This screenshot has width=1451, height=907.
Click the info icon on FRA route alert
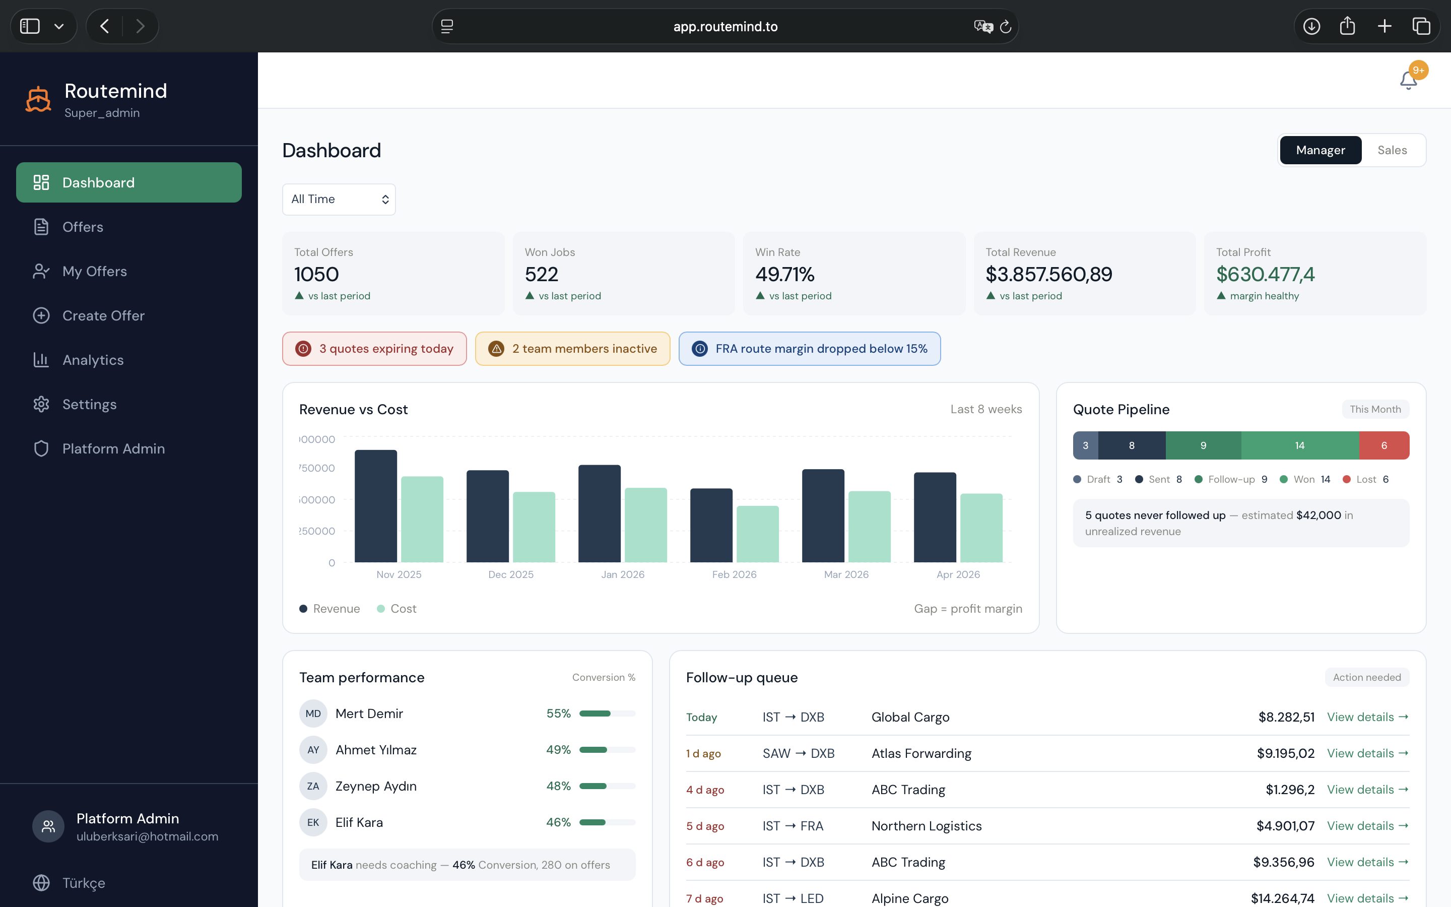point(700,349)
